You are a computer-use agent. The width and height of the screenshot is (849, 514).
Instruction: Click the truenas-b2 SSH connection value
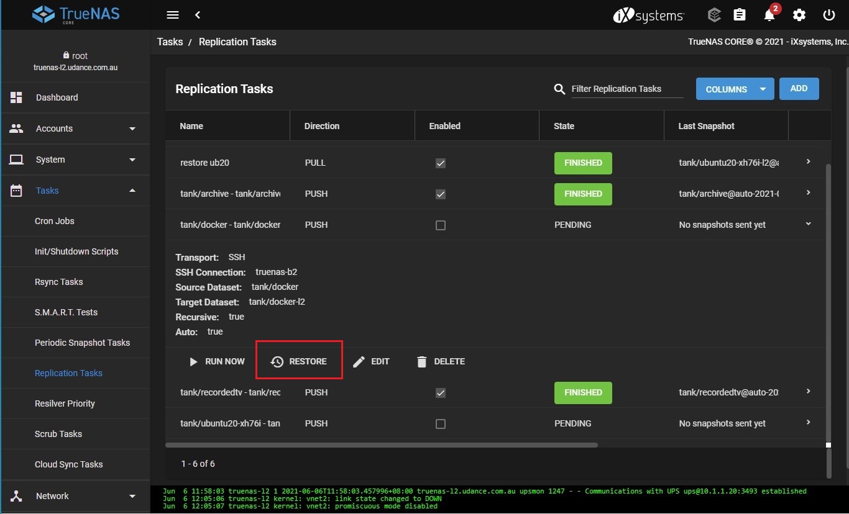(277, 272)
